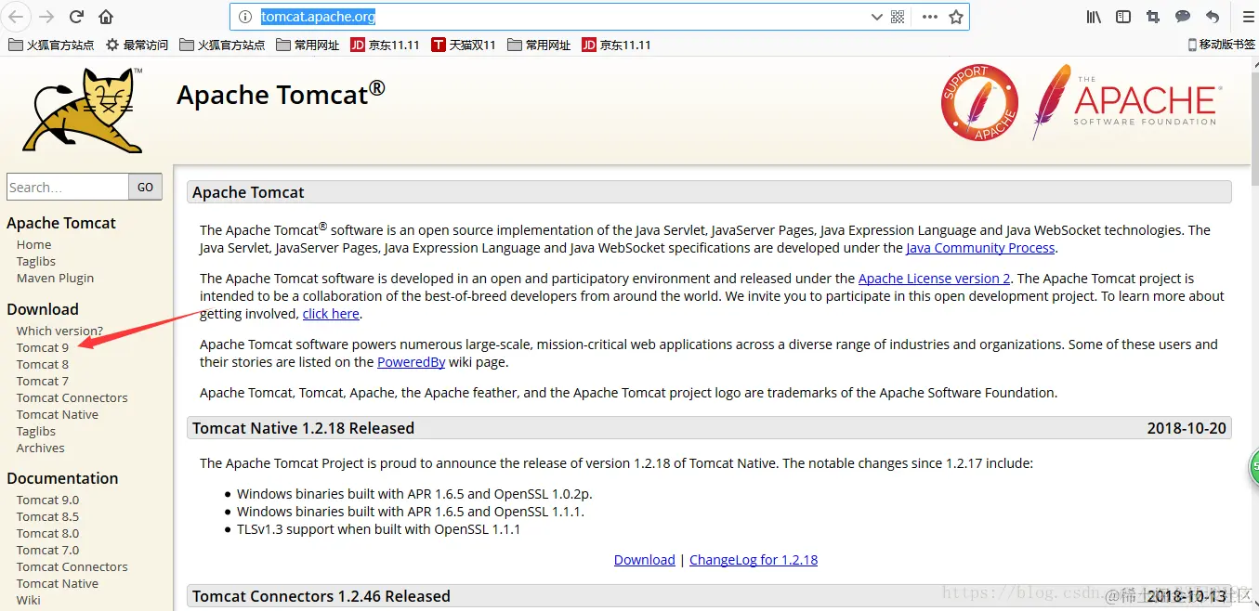Click the 2018-10-20 release date
Viewport: 1259px width, 611px height.
tap(1187, 428)
